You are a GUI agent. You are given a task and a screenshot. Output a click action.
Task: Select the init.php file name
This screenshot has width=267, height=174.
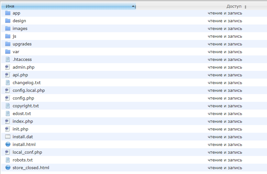pos(20,129)
